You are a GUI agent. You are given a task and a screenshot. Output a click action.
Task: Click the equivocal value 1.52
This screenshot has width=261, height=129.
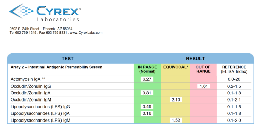coord(176,120)
